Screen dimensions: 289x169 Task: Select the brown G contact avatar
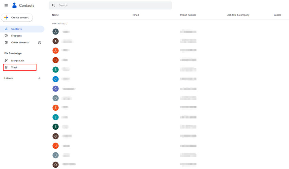pyautogui.click(x=55, y=136)
